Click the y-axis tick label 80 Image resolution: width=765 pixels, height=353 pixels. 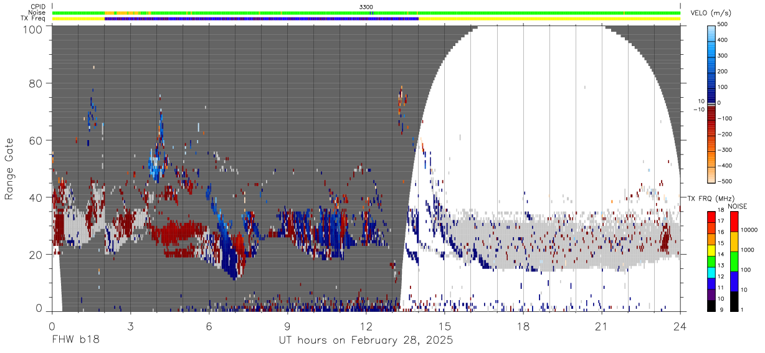tap(36, 83)
